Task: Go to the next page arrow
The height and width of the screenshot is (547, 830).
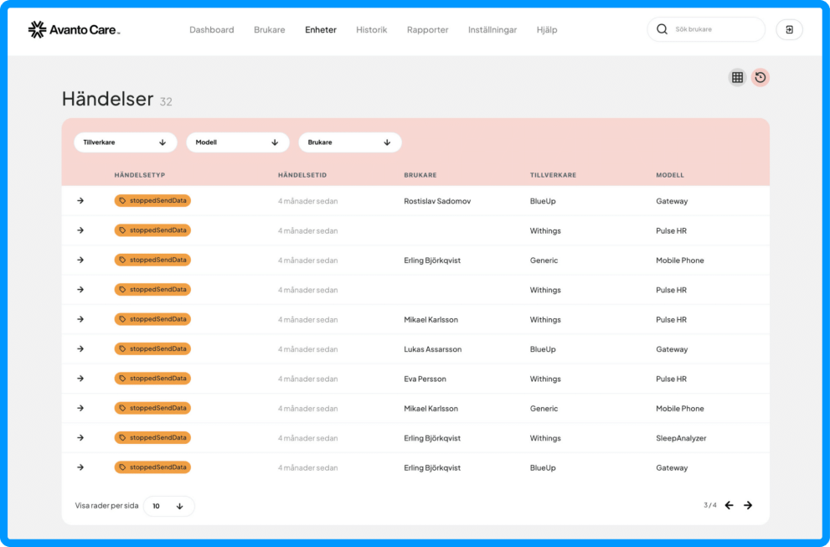Action: pos(748,505)
